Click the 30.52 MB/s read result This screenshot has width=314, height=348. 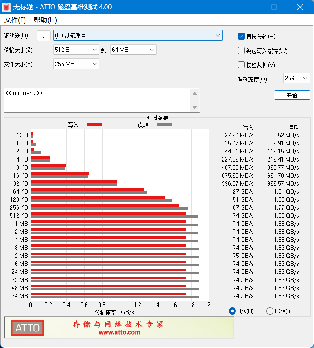click(285, 135)
